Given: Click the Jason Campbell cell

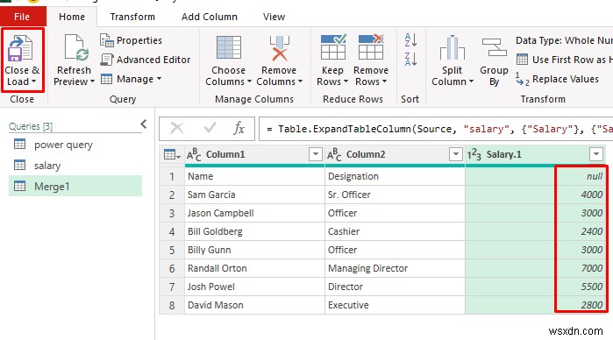Looking at the screenshot, I should tap(254, 213).
